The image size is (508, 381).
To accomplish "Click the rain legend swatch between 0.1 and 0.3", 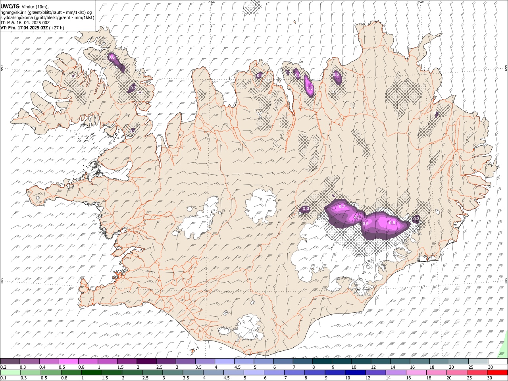I will point(10,372).
